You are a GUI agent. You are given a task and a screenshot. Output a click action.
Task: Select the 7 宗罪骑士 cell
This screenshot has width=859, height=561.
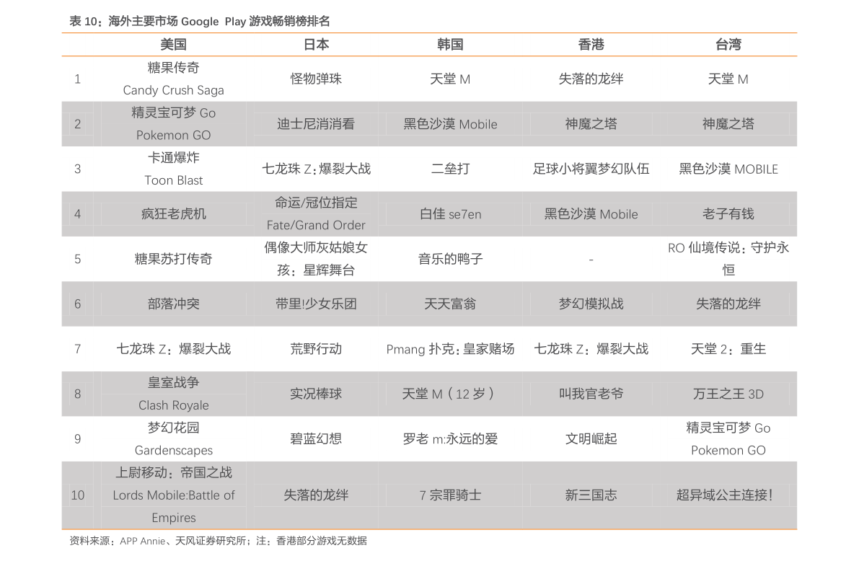(x=450, y=495)
